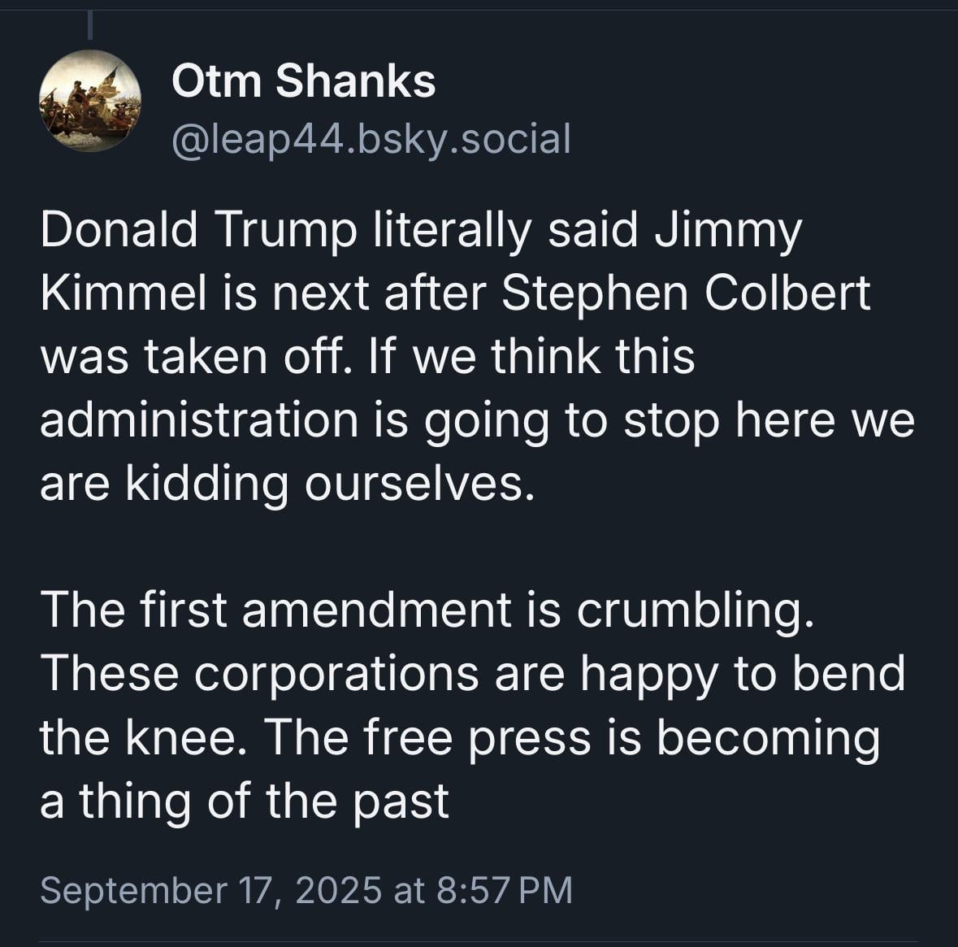Select the sentence 'The first amendment is crumbling.'
Screen dimensions: 958x947
(x=427, y=610)
